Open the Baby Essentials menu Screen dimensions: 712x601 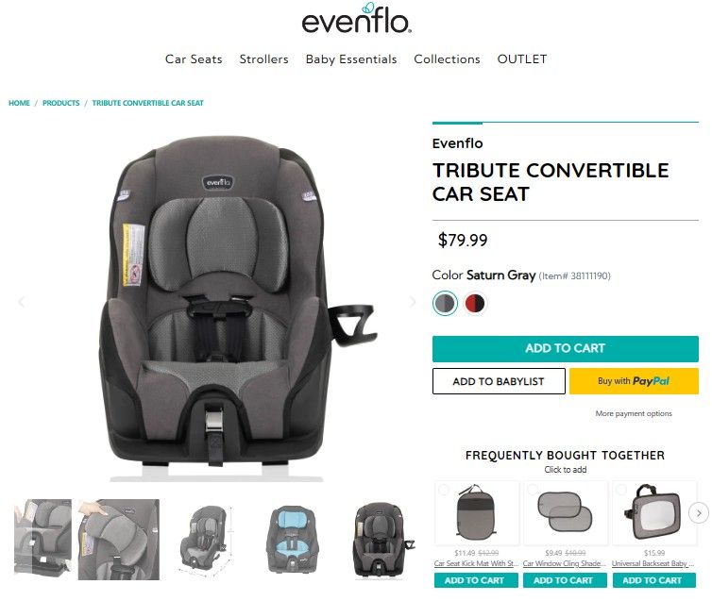coord(351,58)
